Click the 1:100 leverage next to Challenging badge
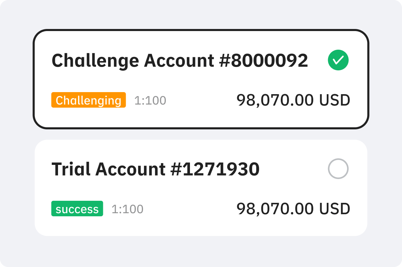The image size is (402, 267). click(150, 100)
